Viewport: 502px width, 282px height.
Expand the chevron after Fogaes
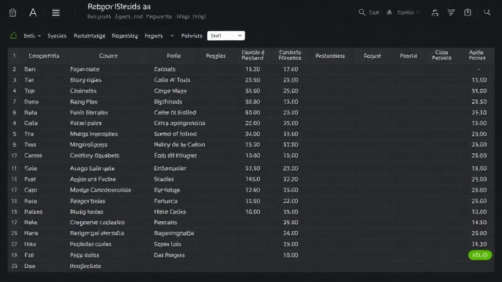(x=172, y=36)
